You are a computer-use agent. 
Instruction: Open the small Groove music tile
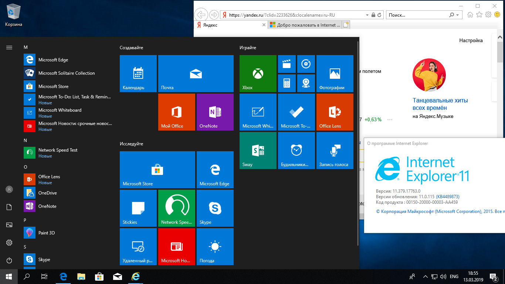pos(306,64)
